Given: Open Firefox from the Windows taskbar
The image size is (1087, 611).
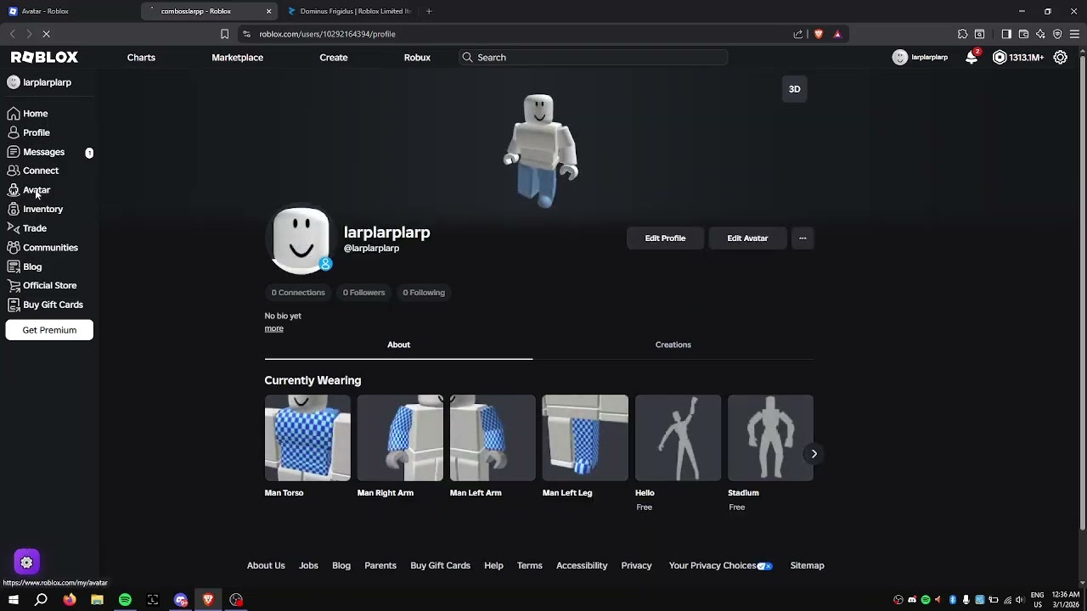Looking at the screenshot, I should (x=69, y=600).
